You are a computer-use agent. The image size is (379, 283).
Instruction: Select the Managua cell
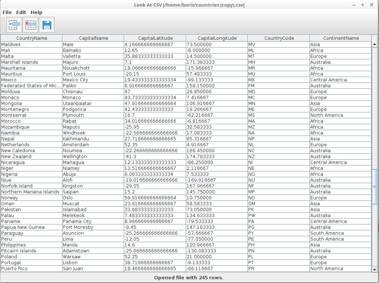93,163
